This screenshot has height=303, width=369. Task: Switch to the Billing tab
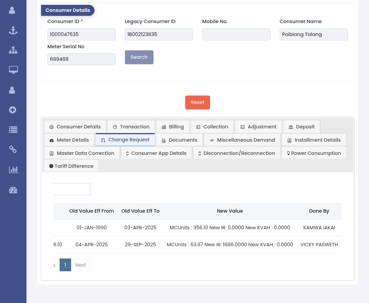coord(173,127)
